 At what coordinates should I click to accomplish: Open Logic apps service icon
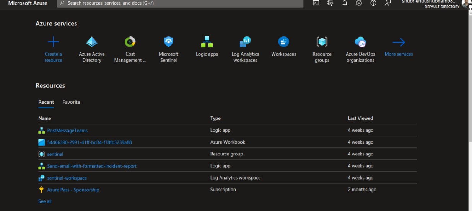pyautogui.click(x=207, y=42)
